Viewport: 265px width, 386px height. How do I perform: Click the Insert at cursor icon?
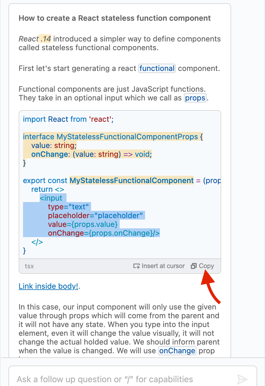(x=136, y=266)
